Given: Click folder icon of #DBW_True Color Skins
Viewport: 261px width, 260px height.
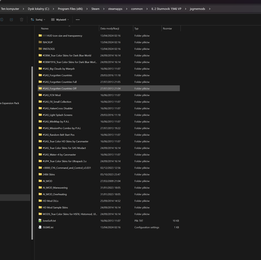Looking at the screenshot, I should (x=40, y=55).
